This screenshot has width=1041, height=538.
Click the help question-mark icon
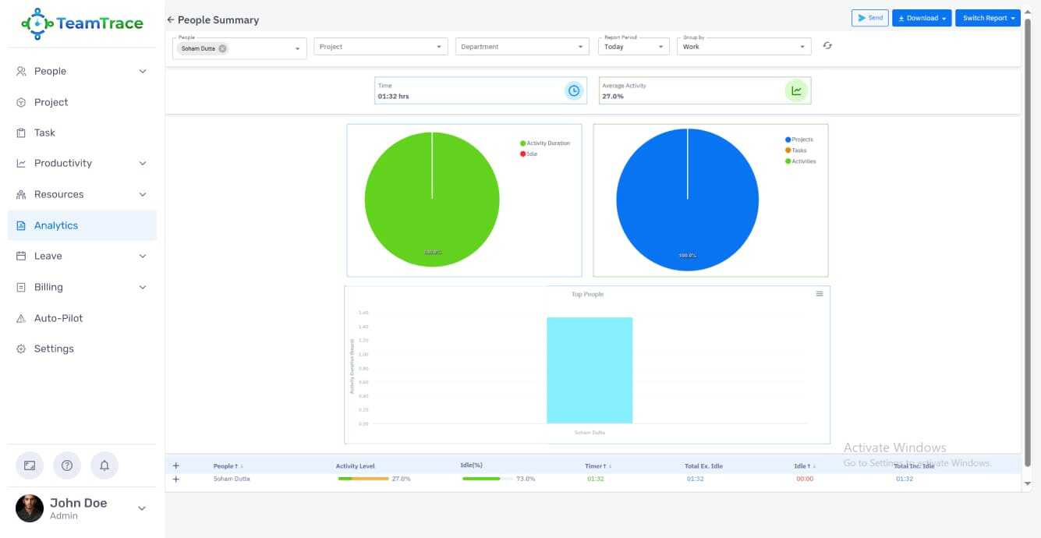point(67,465)
